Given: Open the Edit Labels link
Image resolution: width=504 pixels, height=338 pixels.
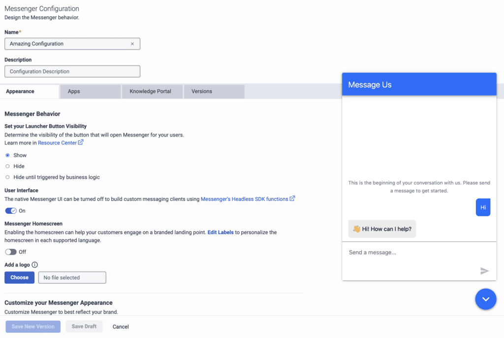Looking at the screenshot, I should 220,232.
